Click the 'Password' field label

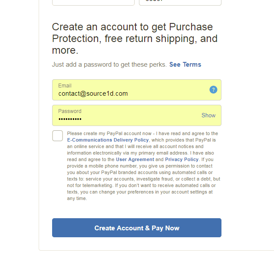point(69,111)
